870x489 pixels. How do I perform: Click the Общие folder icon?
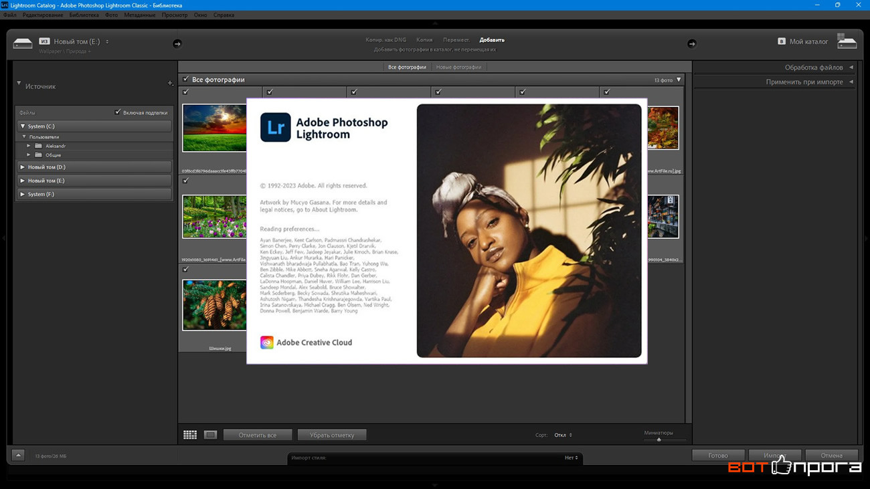pos(38,155)
